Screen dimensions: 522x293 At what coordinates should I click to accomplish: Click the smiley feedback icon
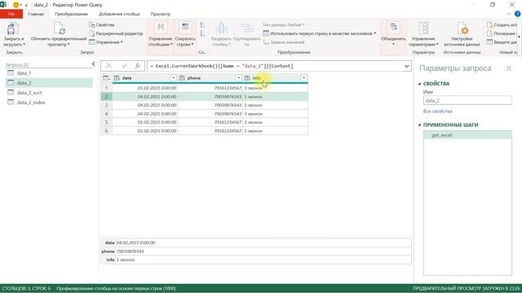pos(15,5)
